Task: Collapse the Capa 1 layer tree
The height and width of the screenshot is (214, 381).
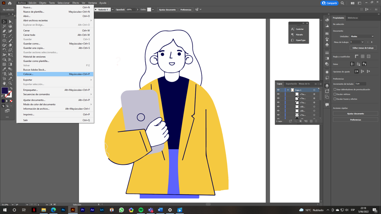Action: coord(288,90)
